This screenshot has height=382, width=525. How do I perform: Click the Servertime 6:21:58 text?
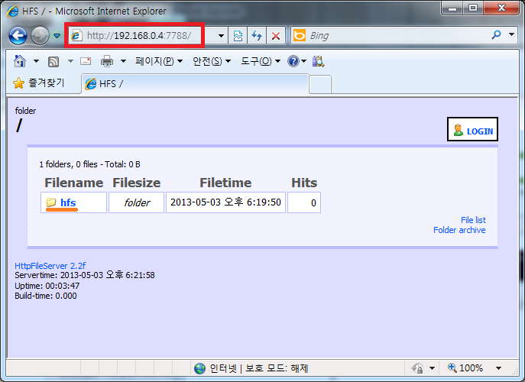[85, 275]
